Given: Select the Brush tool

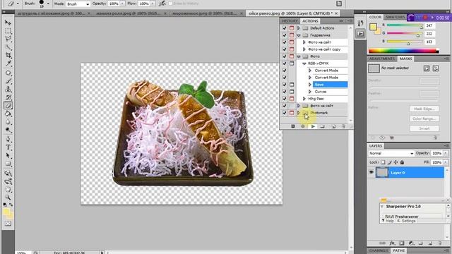Looking at the screenshot, I should [x=8, y=81].
